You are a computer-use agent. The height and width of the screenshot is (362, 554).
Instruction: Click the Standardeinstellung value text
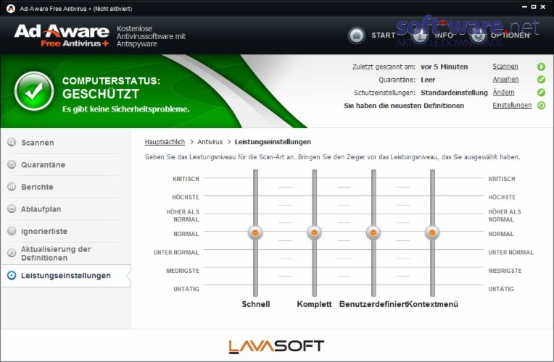click(x=454, y=93)
